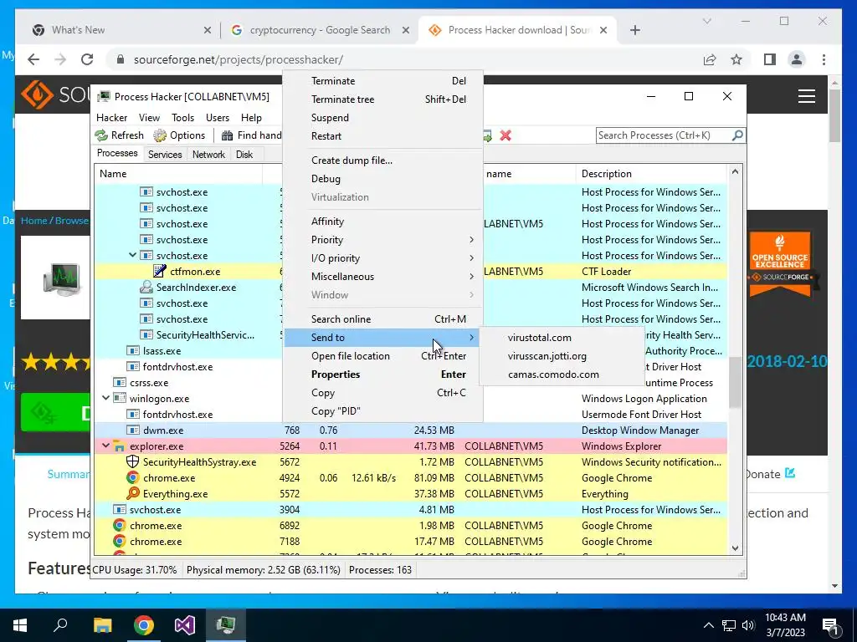The width and height of the screenshot is (857, 642).
Task: Choose Terminate tree from context menu
Action: (382, 99)
